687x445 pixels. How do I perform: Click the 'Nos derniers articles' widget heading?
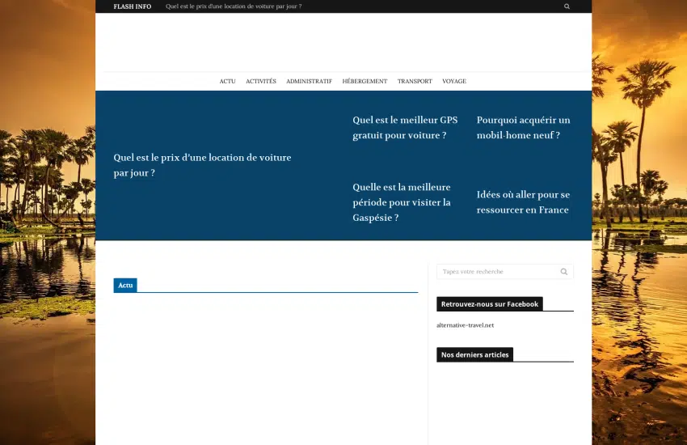click(474, 354)
